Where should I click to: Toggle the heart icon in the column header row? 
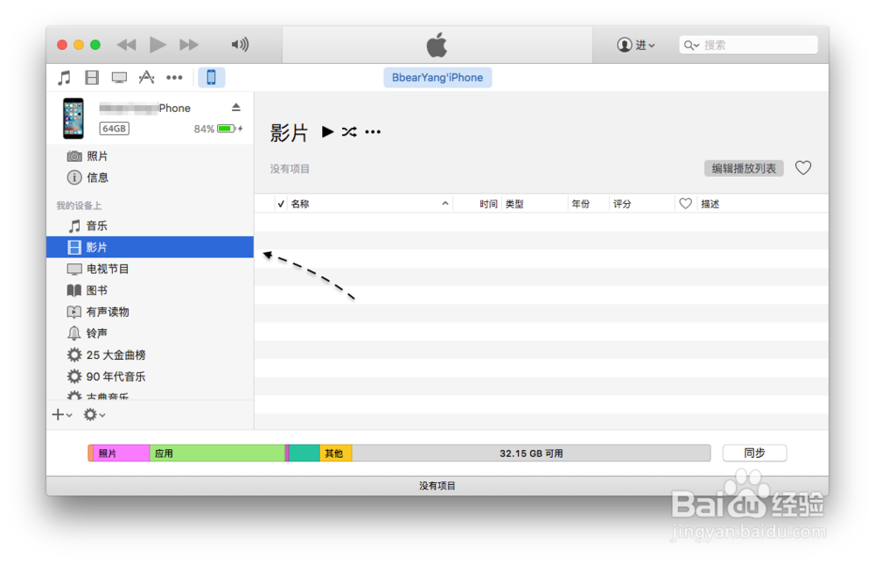[686, 203]
